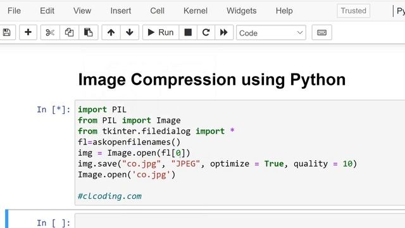Click the Image.open('co.jpg') line
Screen dimensions: 405x228
[127, 175]
